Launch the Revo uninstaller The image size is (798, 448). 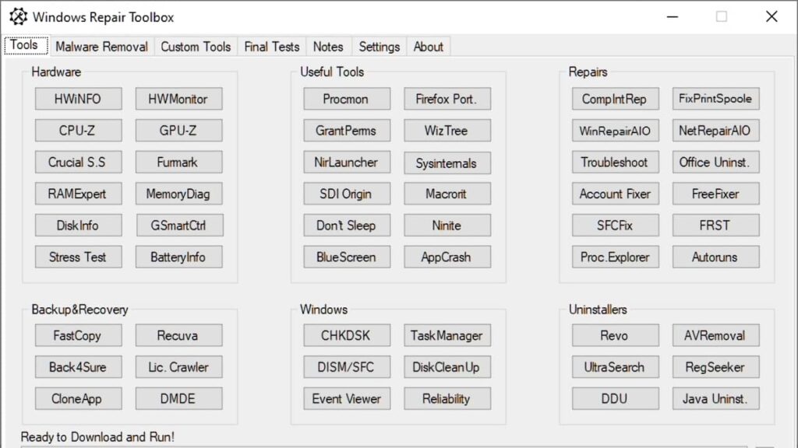[615, 336]
